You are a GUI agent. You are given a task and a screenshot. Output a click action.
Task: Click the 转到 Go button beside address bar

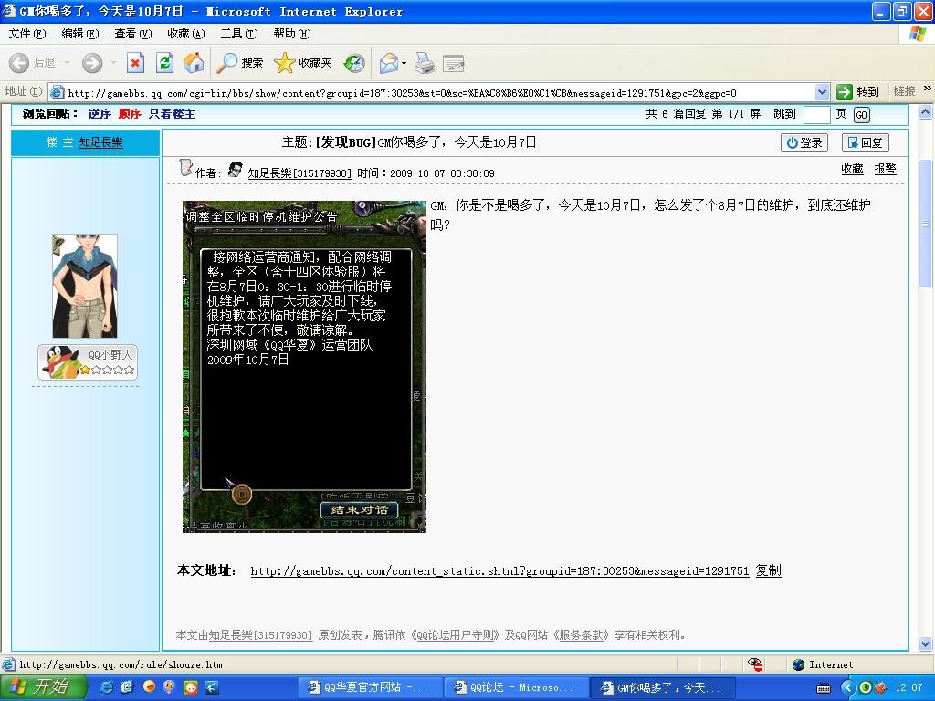(x=858, y=92)
